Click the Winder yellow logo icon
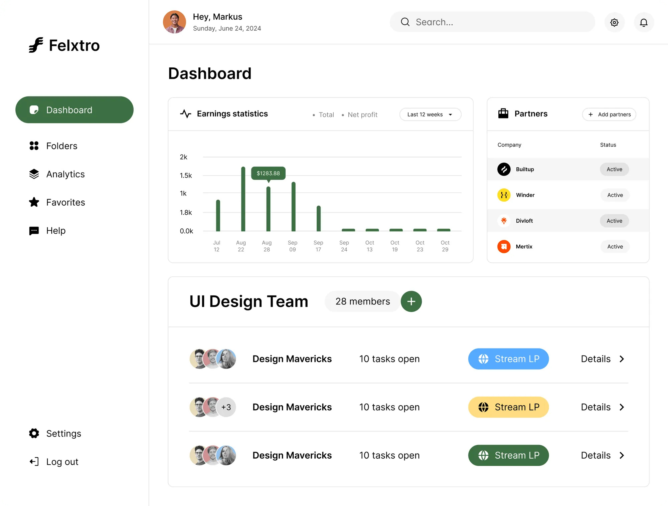Screen dimensions: 668x506 (504, 195)
